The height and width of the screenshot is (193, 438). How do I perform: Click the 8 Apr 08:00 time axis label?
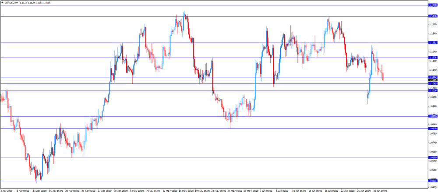pyautogui.click(x=23, y=191)
